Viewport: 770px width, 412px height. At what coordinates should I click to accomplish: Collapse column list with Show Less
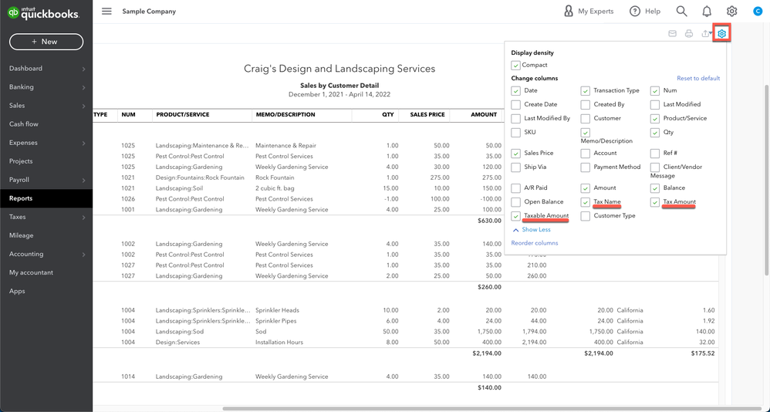click(531, 229)
